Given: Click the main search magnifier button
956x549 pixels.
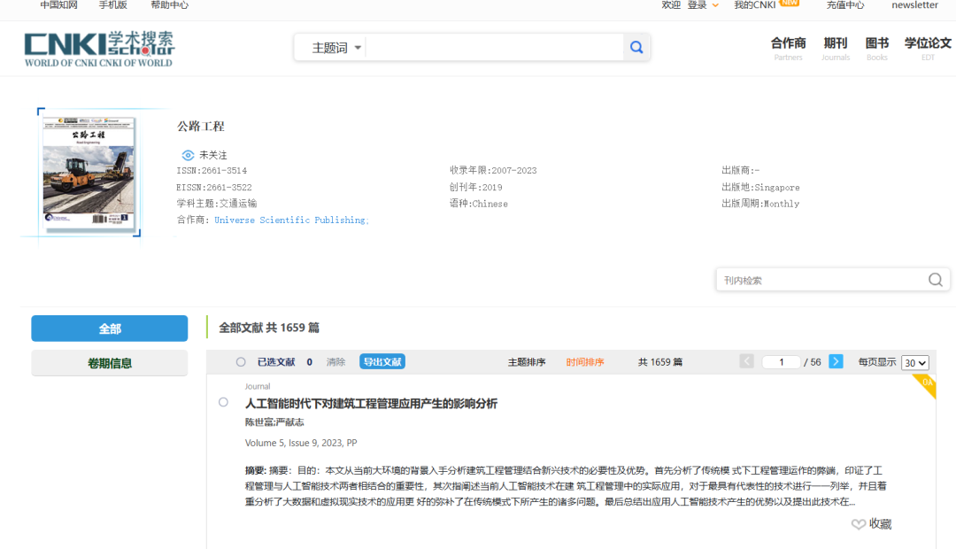Looking at the screenshot, I should (x=636, y=48).
